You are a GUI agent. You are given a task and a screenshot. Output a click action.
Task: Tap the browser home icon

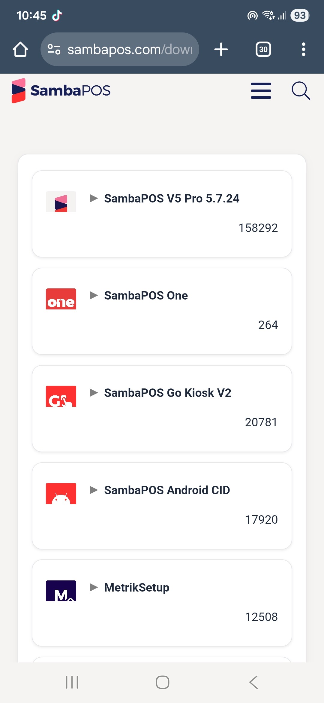point(20,49)
